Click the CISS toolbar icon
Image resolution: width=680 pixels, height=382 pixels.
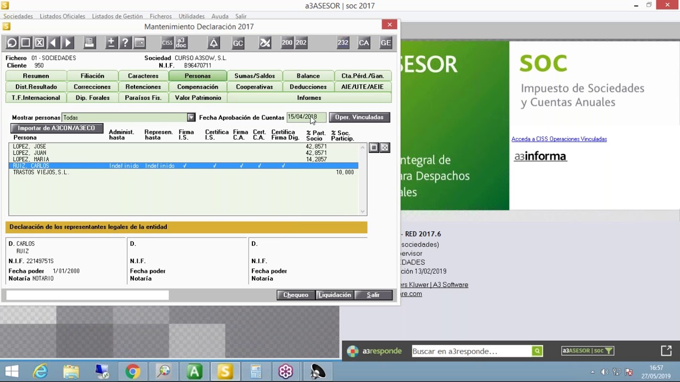pyautogui.click(x=167, y=43)
